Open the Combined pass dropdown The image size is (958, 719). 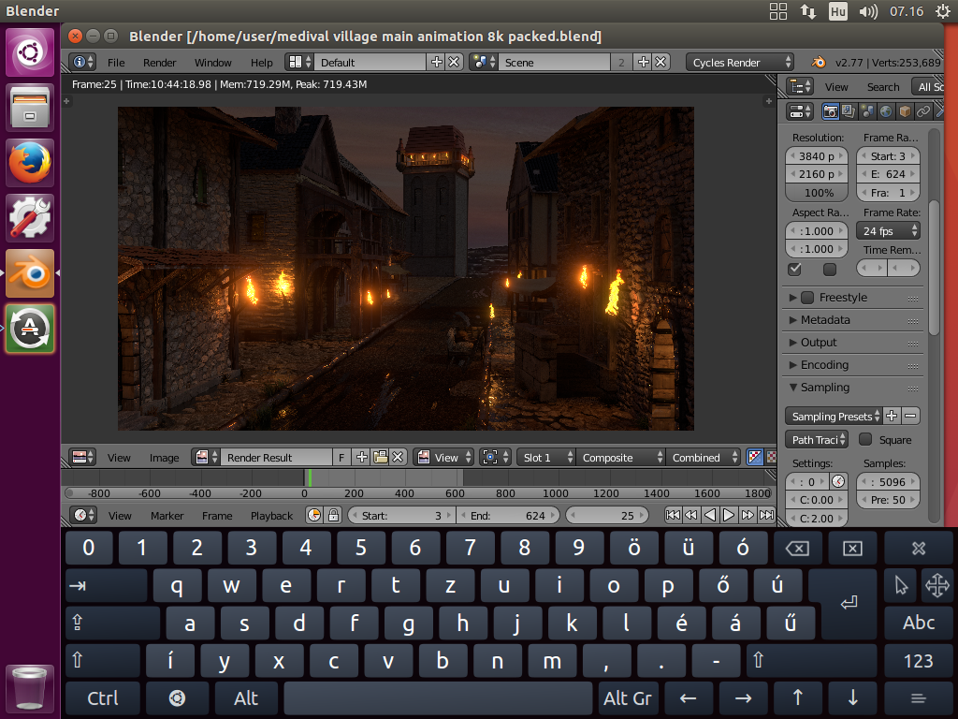[704, 457]
